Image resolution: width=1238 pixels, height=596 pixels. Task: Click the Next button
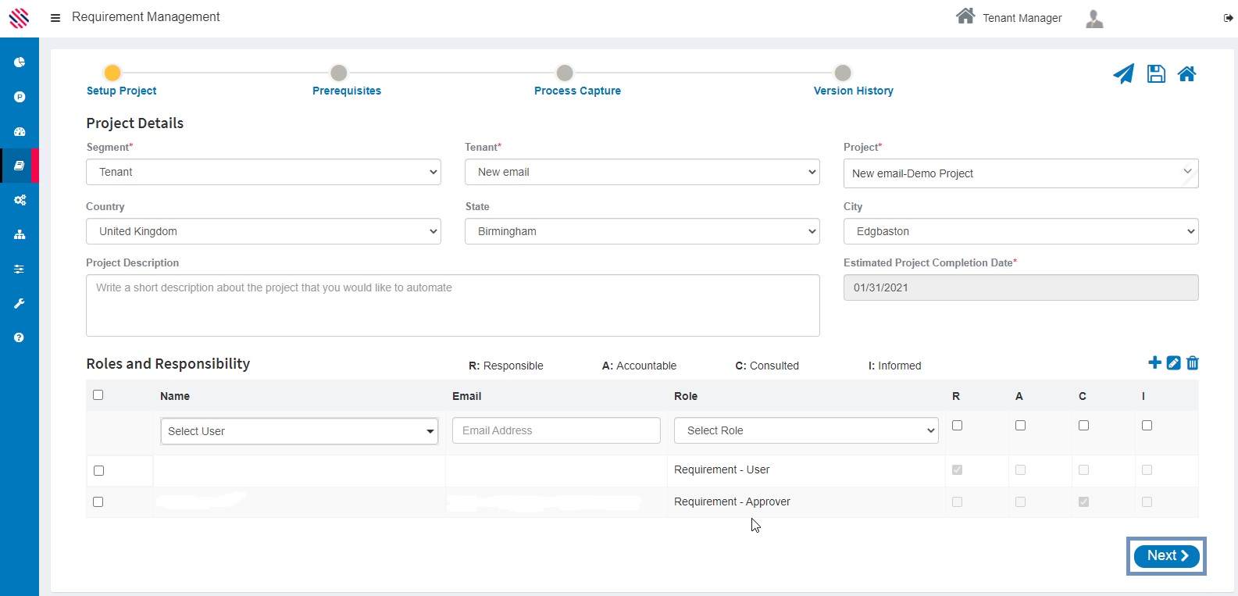1166,555
